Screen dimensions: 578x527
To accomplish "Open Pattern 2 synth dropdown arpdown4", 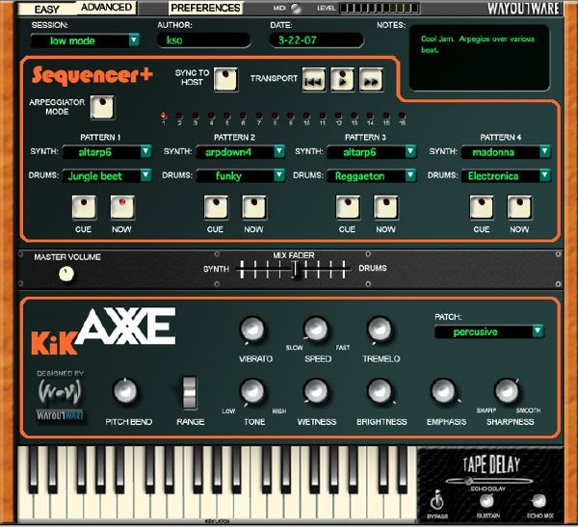I will 241,152.
